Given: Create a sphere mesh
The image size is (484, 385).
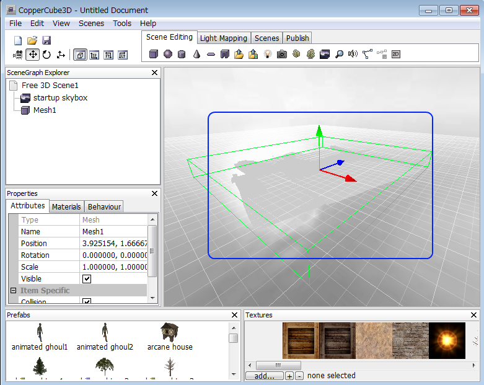Looking at the screenshot, I should pyautogui.click(x=167, y=55).
